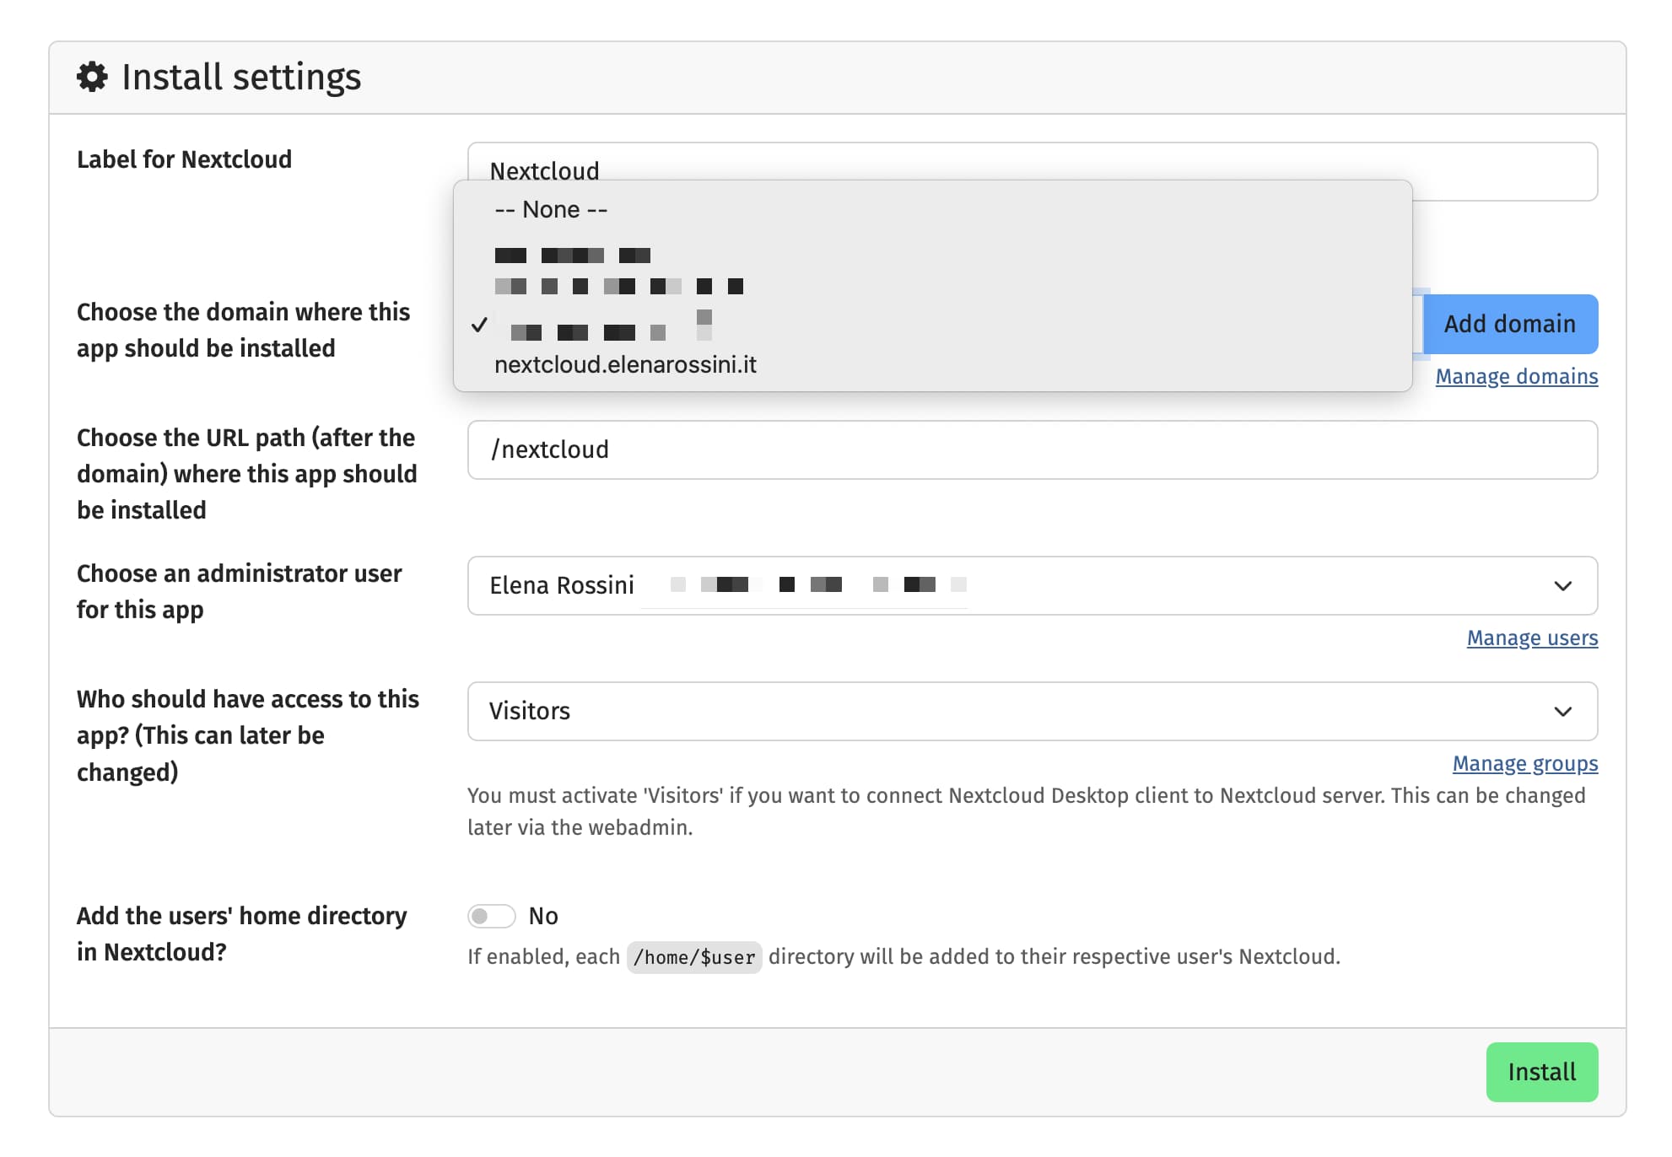Click the Install settings header title
Image resolution: width=1672 pixels, height=1157 pixels.
coord(241,76)
